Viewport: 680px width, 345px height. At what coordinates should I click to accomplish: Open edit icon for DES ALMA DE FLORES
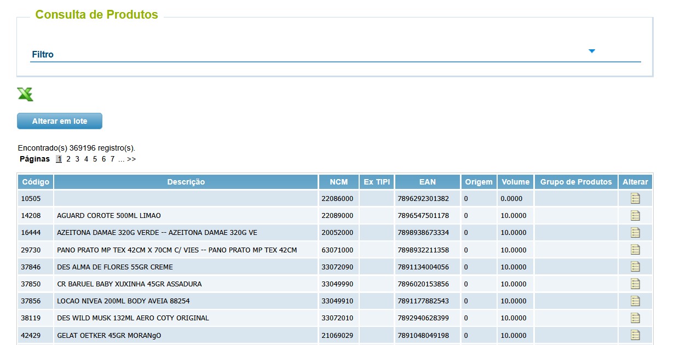click(635, 267)
